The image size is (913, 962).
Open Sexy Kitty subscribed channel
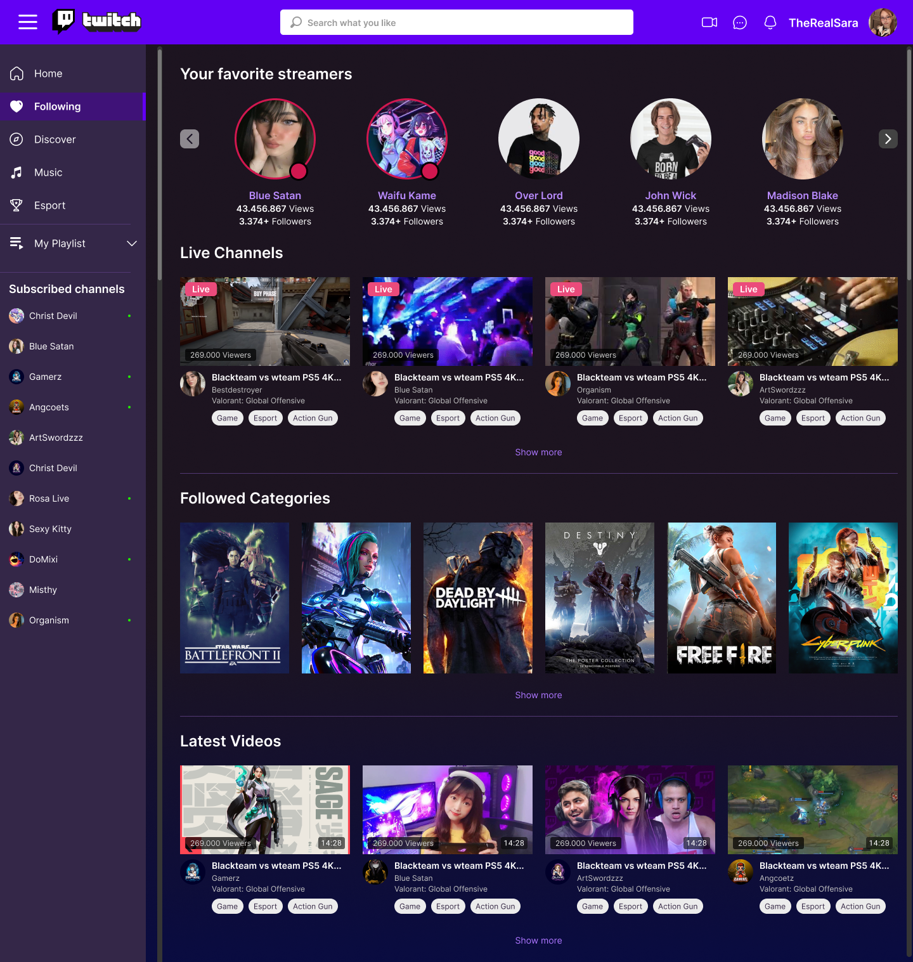(x=70, y=529)
